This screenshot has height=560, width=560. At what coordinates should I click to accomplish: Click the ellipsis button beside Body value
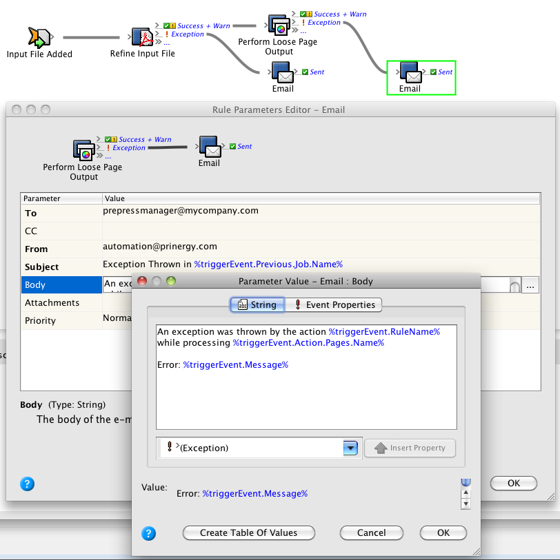[530, 284]
